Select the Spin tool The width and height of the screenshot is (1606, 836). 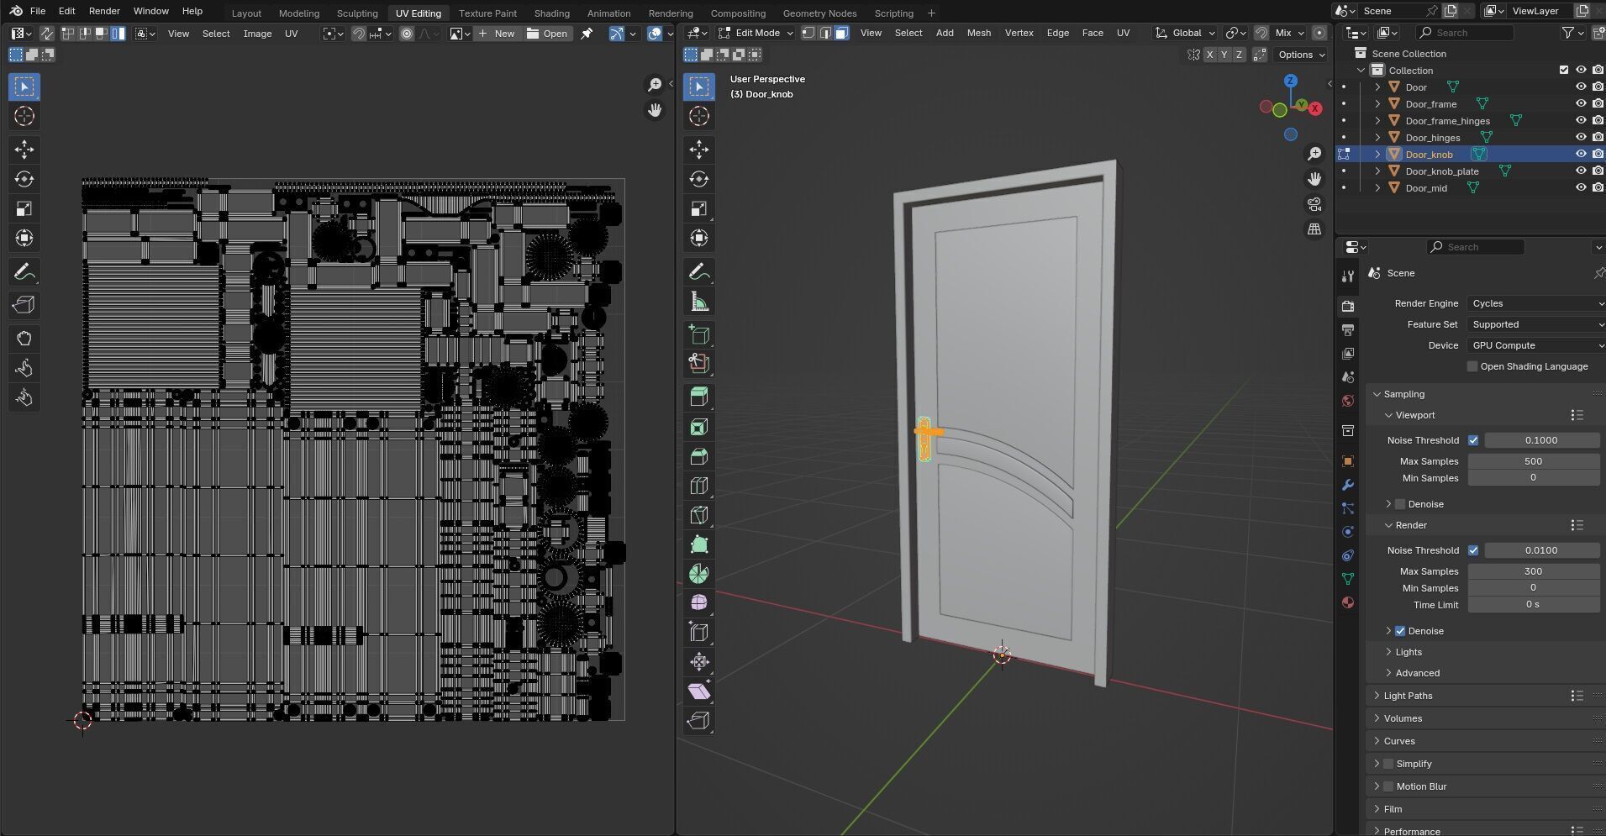699,574
